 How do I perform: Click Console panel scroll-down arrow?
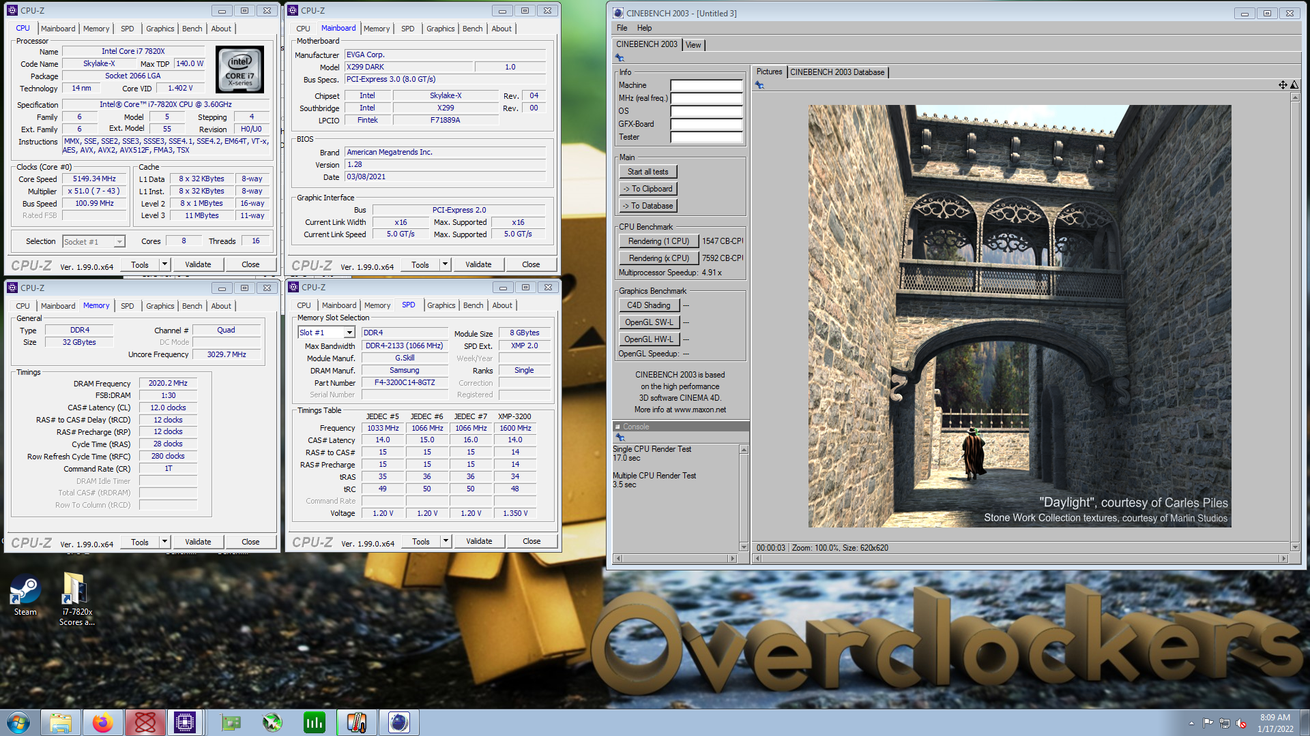click(744, 547)
